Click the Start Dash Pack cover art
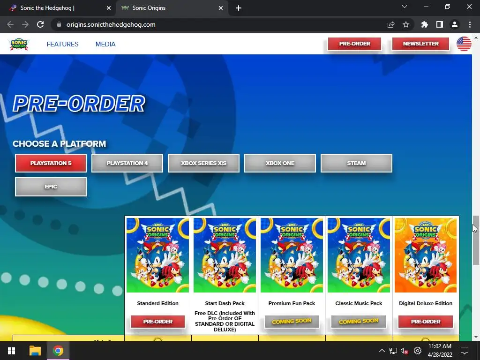The height and width of the screenshot is (360, 480). click(x=225, y=255)
